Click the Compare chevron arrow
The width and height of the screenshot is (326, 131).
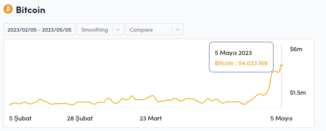[x=178, y=30]
